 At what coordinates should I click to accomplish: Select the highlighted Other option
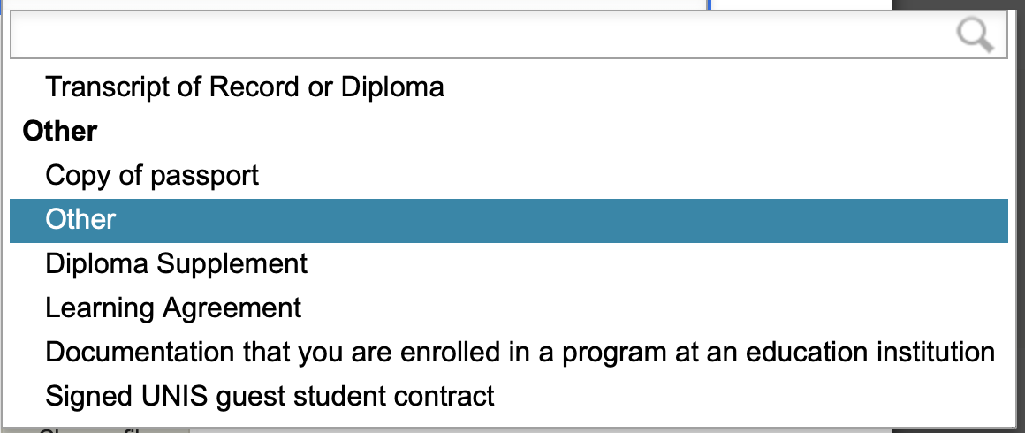509,220
